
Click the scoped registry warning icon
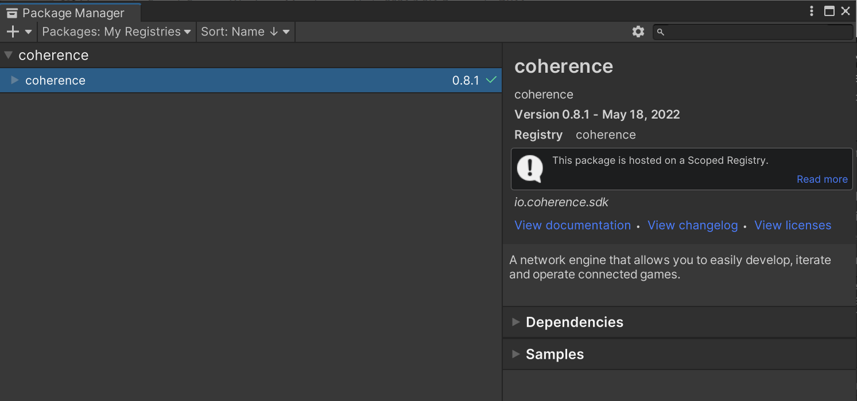pyautogui.click(x=529, y=169)
